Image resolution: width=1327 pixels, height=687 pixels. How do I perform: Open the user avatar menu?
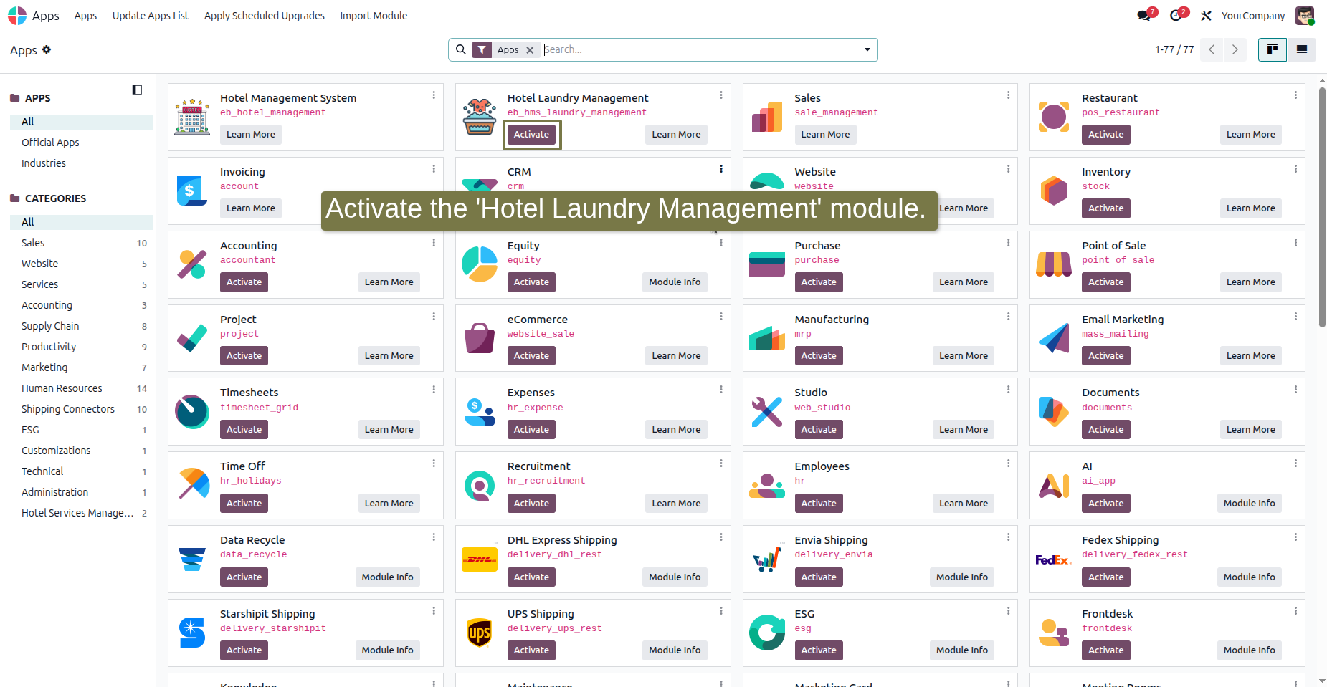coord(1305,15)
